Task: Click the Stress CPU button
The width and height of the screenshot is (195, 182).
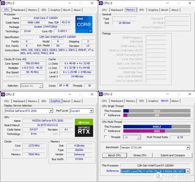Action: (x=140, y=155)
